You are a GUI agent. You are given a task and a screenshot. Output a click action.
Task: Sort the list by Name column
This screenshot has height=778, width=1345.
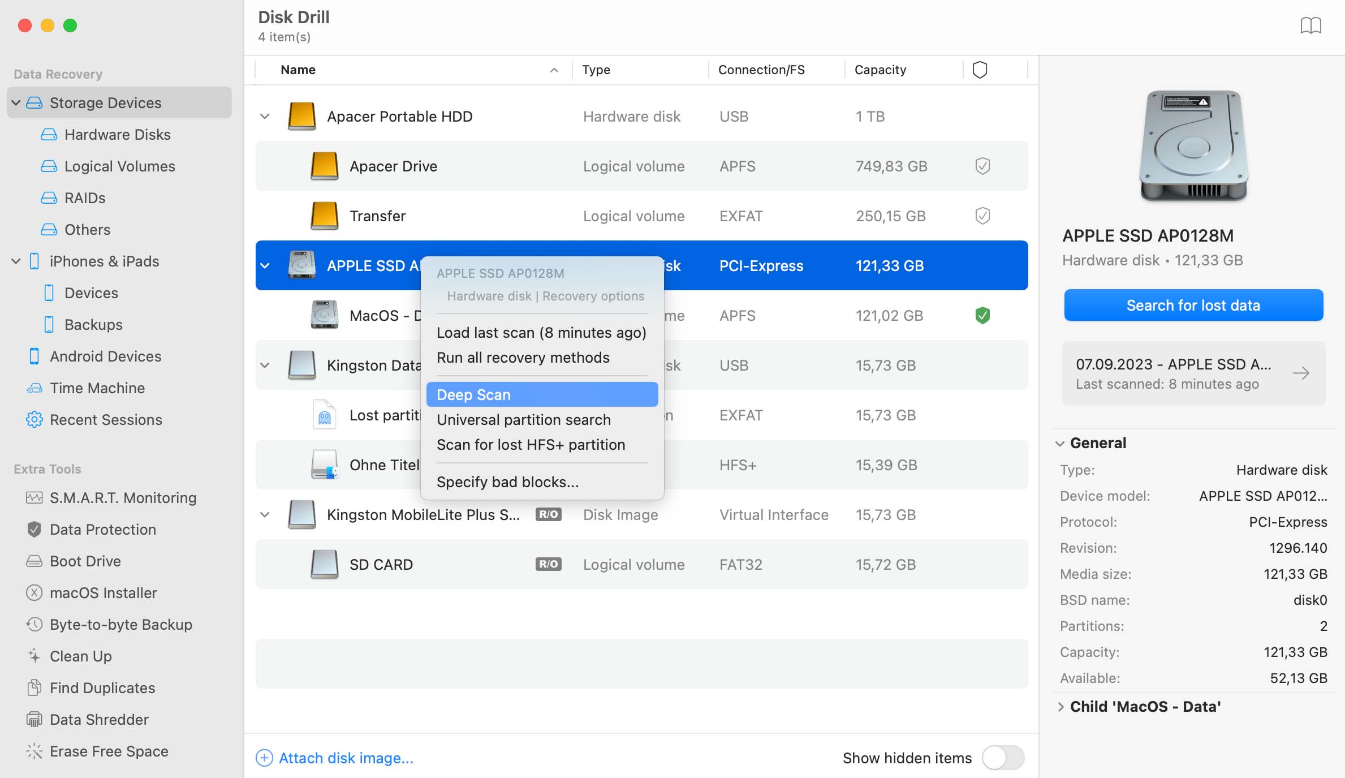413,70
